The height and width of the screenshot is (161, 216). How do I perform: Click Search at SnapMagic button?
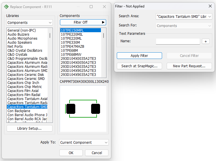click(x=139, y=66)
